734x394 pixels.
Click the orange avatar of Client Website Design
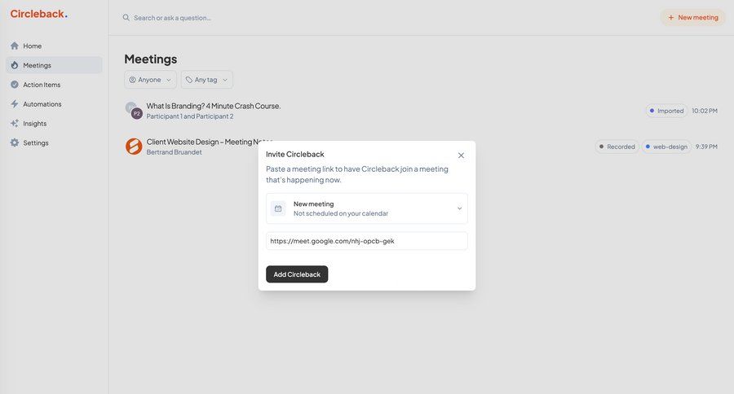[x=134, y=147]
